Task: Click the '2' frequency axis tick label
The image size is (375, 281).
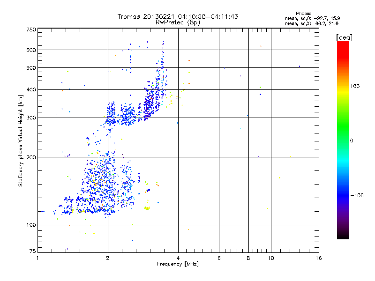Action: (x=108, y=258)
